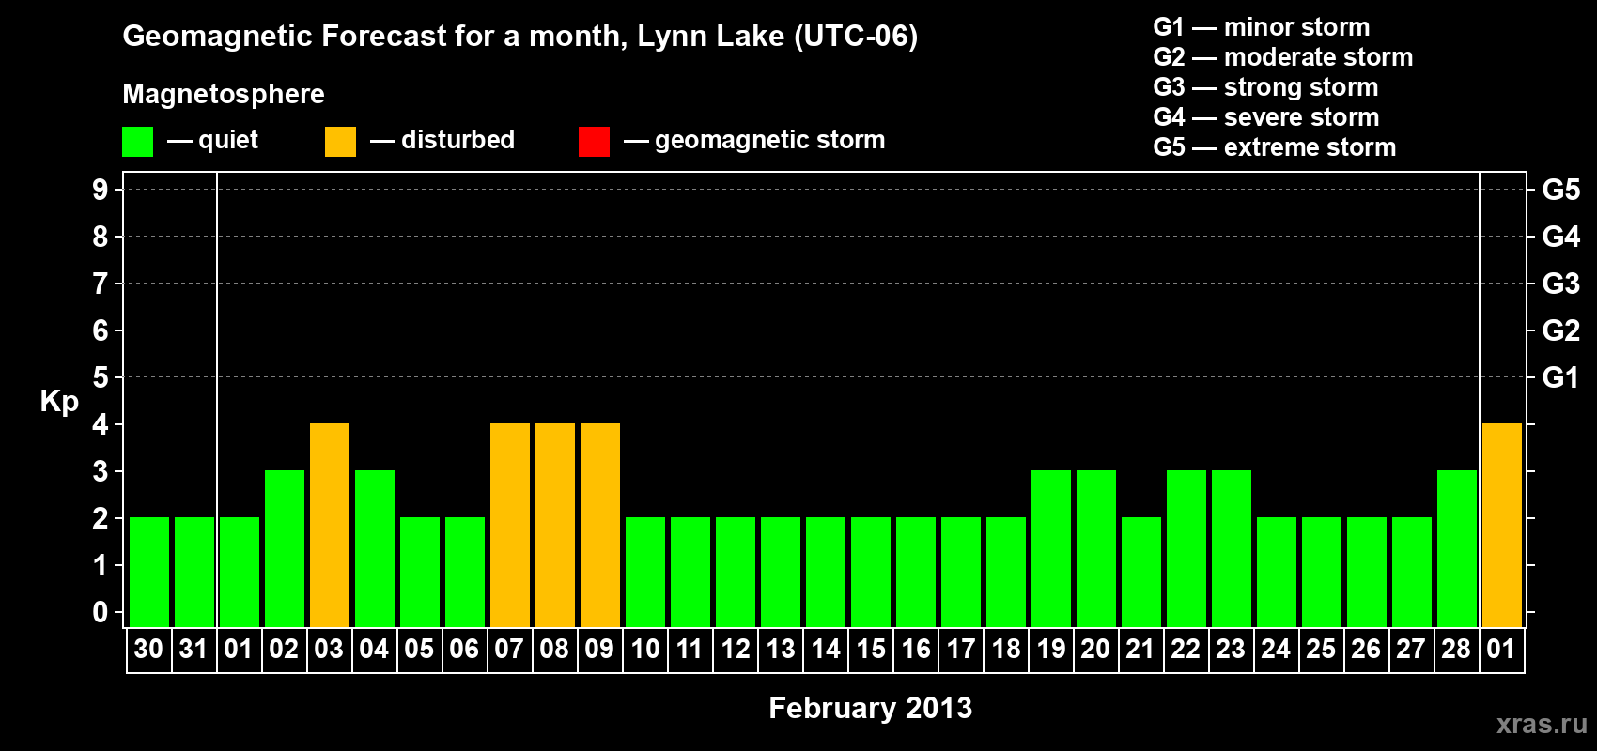
Task: Click Kp value 0 on left axis
Action: (101, 612)
